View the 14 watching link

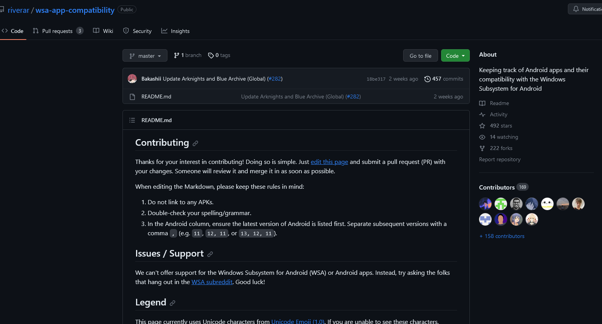[504, 137]
